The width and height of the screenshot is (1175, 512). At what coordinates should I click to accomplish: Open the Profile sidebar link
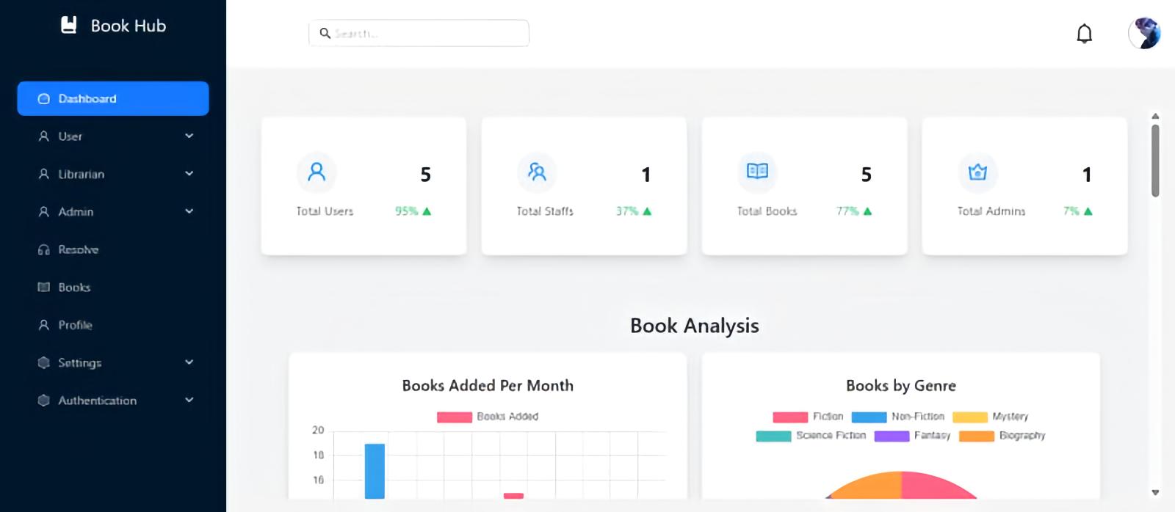[75, 325]
